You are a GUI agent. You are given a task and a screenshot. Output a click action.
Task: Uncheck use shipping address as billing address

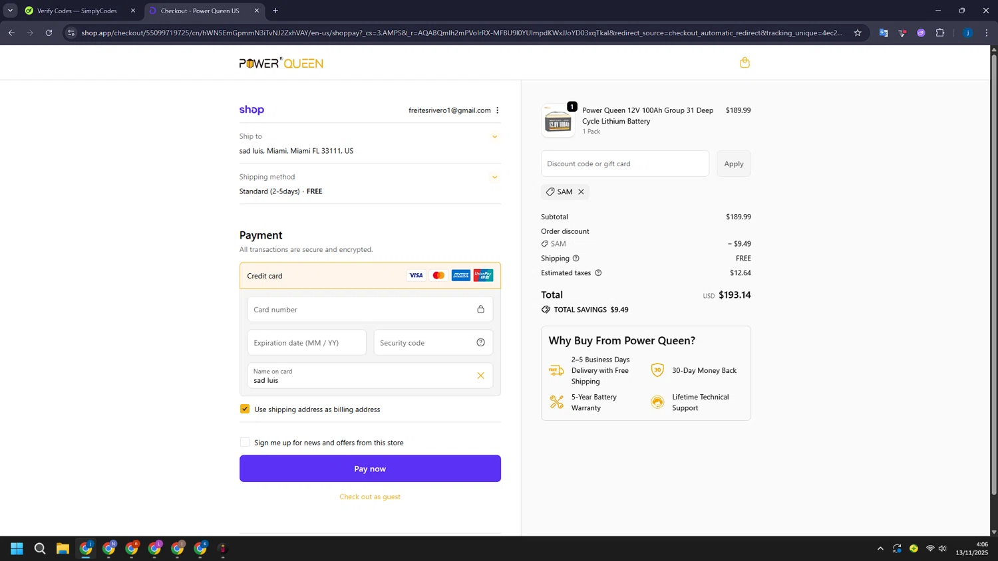point(245,409)
